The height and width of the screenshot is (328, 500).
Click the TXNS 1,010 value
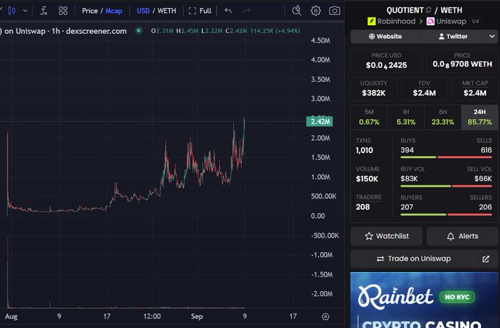coord(364,150)
